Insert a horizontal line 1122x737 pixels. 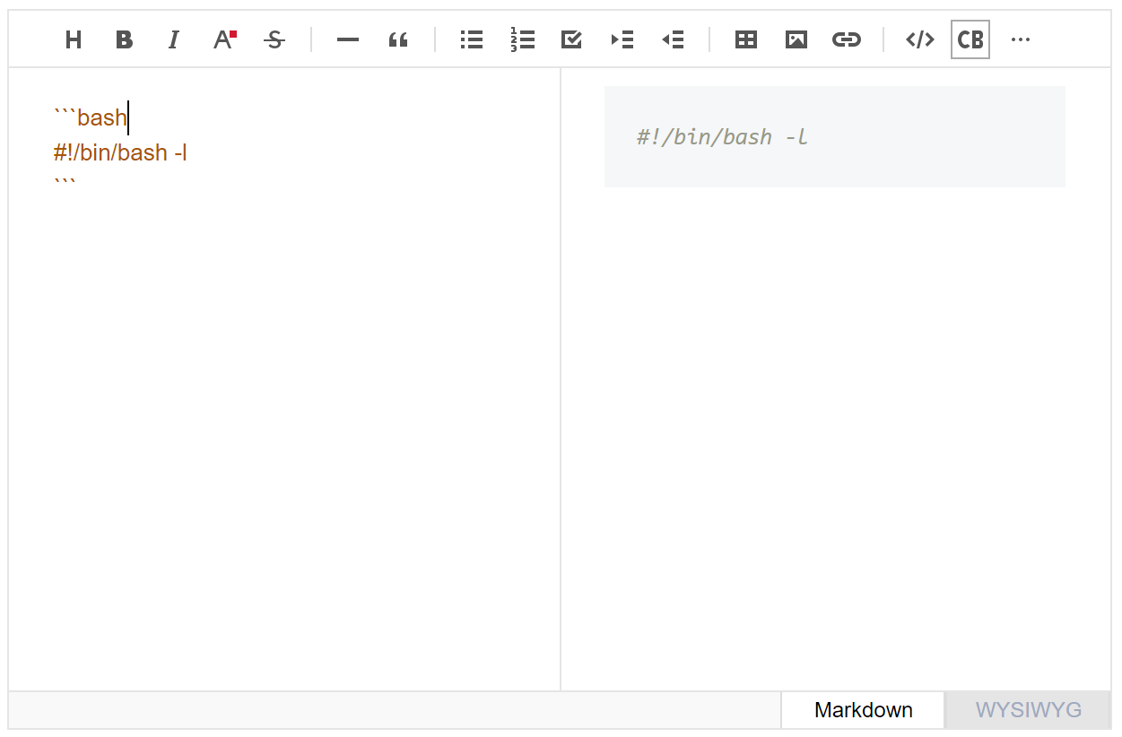coord(348,39)
